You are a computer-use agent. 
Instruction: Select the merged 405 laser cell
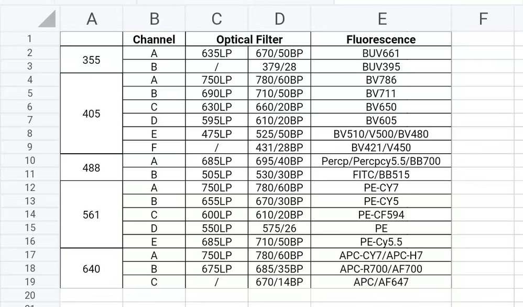[92, 113]
